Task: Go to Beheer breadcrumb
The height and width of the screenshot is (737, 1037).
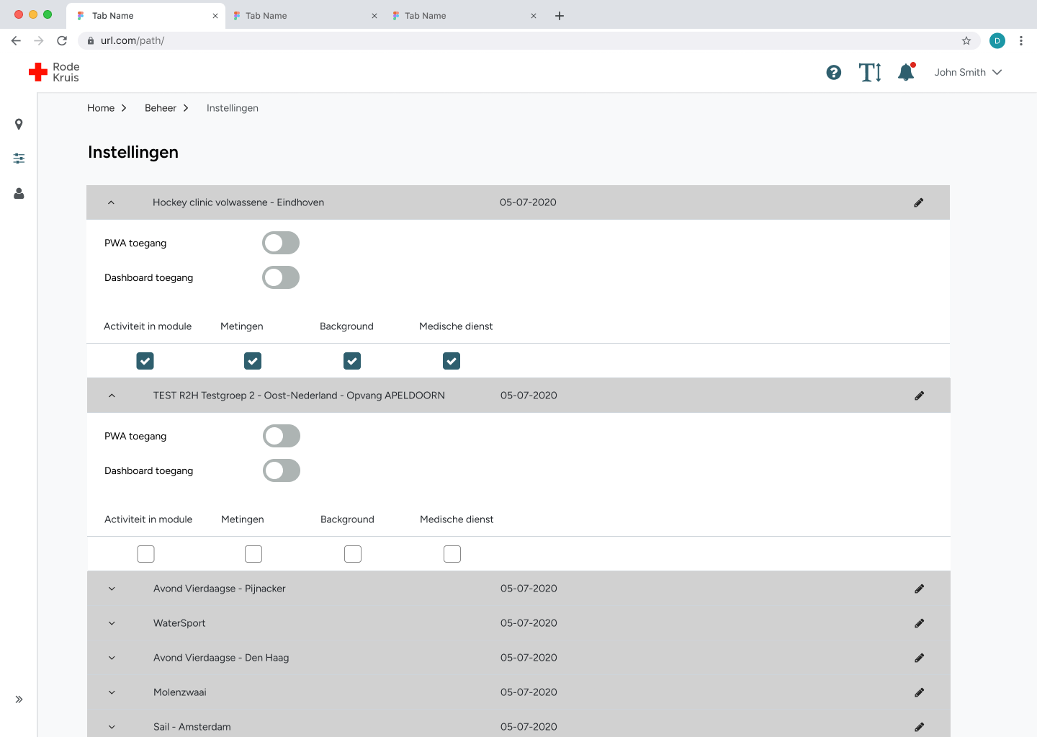Action: coord(161,108)
